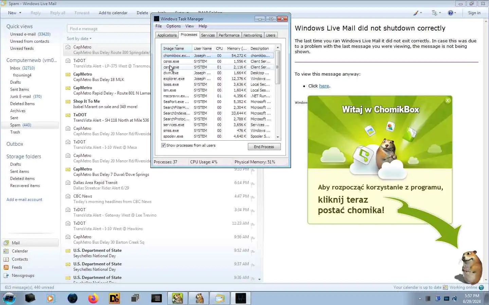The height and width of the screenshot is (305, 489).
Task: Click flag icon on Dallas Area Rapid Transit message
Action: [x=253, y=185]
